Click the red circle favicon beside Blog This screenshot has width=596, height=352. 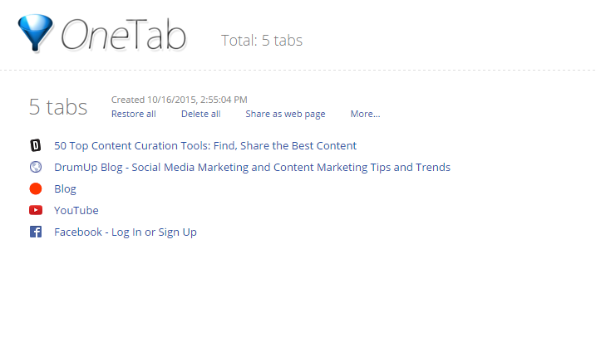pos(36,188)
